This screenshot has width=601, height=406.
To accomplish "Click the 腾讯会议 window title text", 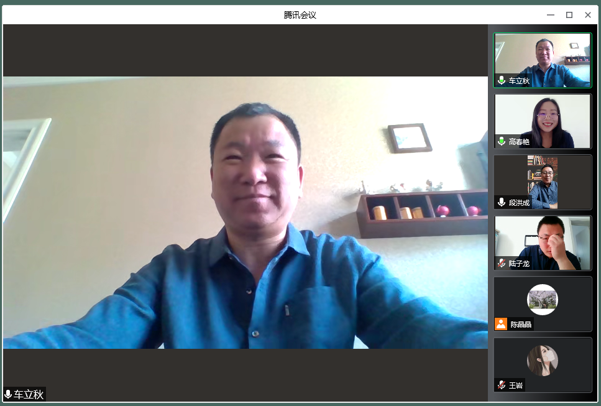I will click(x=300, y=15).
